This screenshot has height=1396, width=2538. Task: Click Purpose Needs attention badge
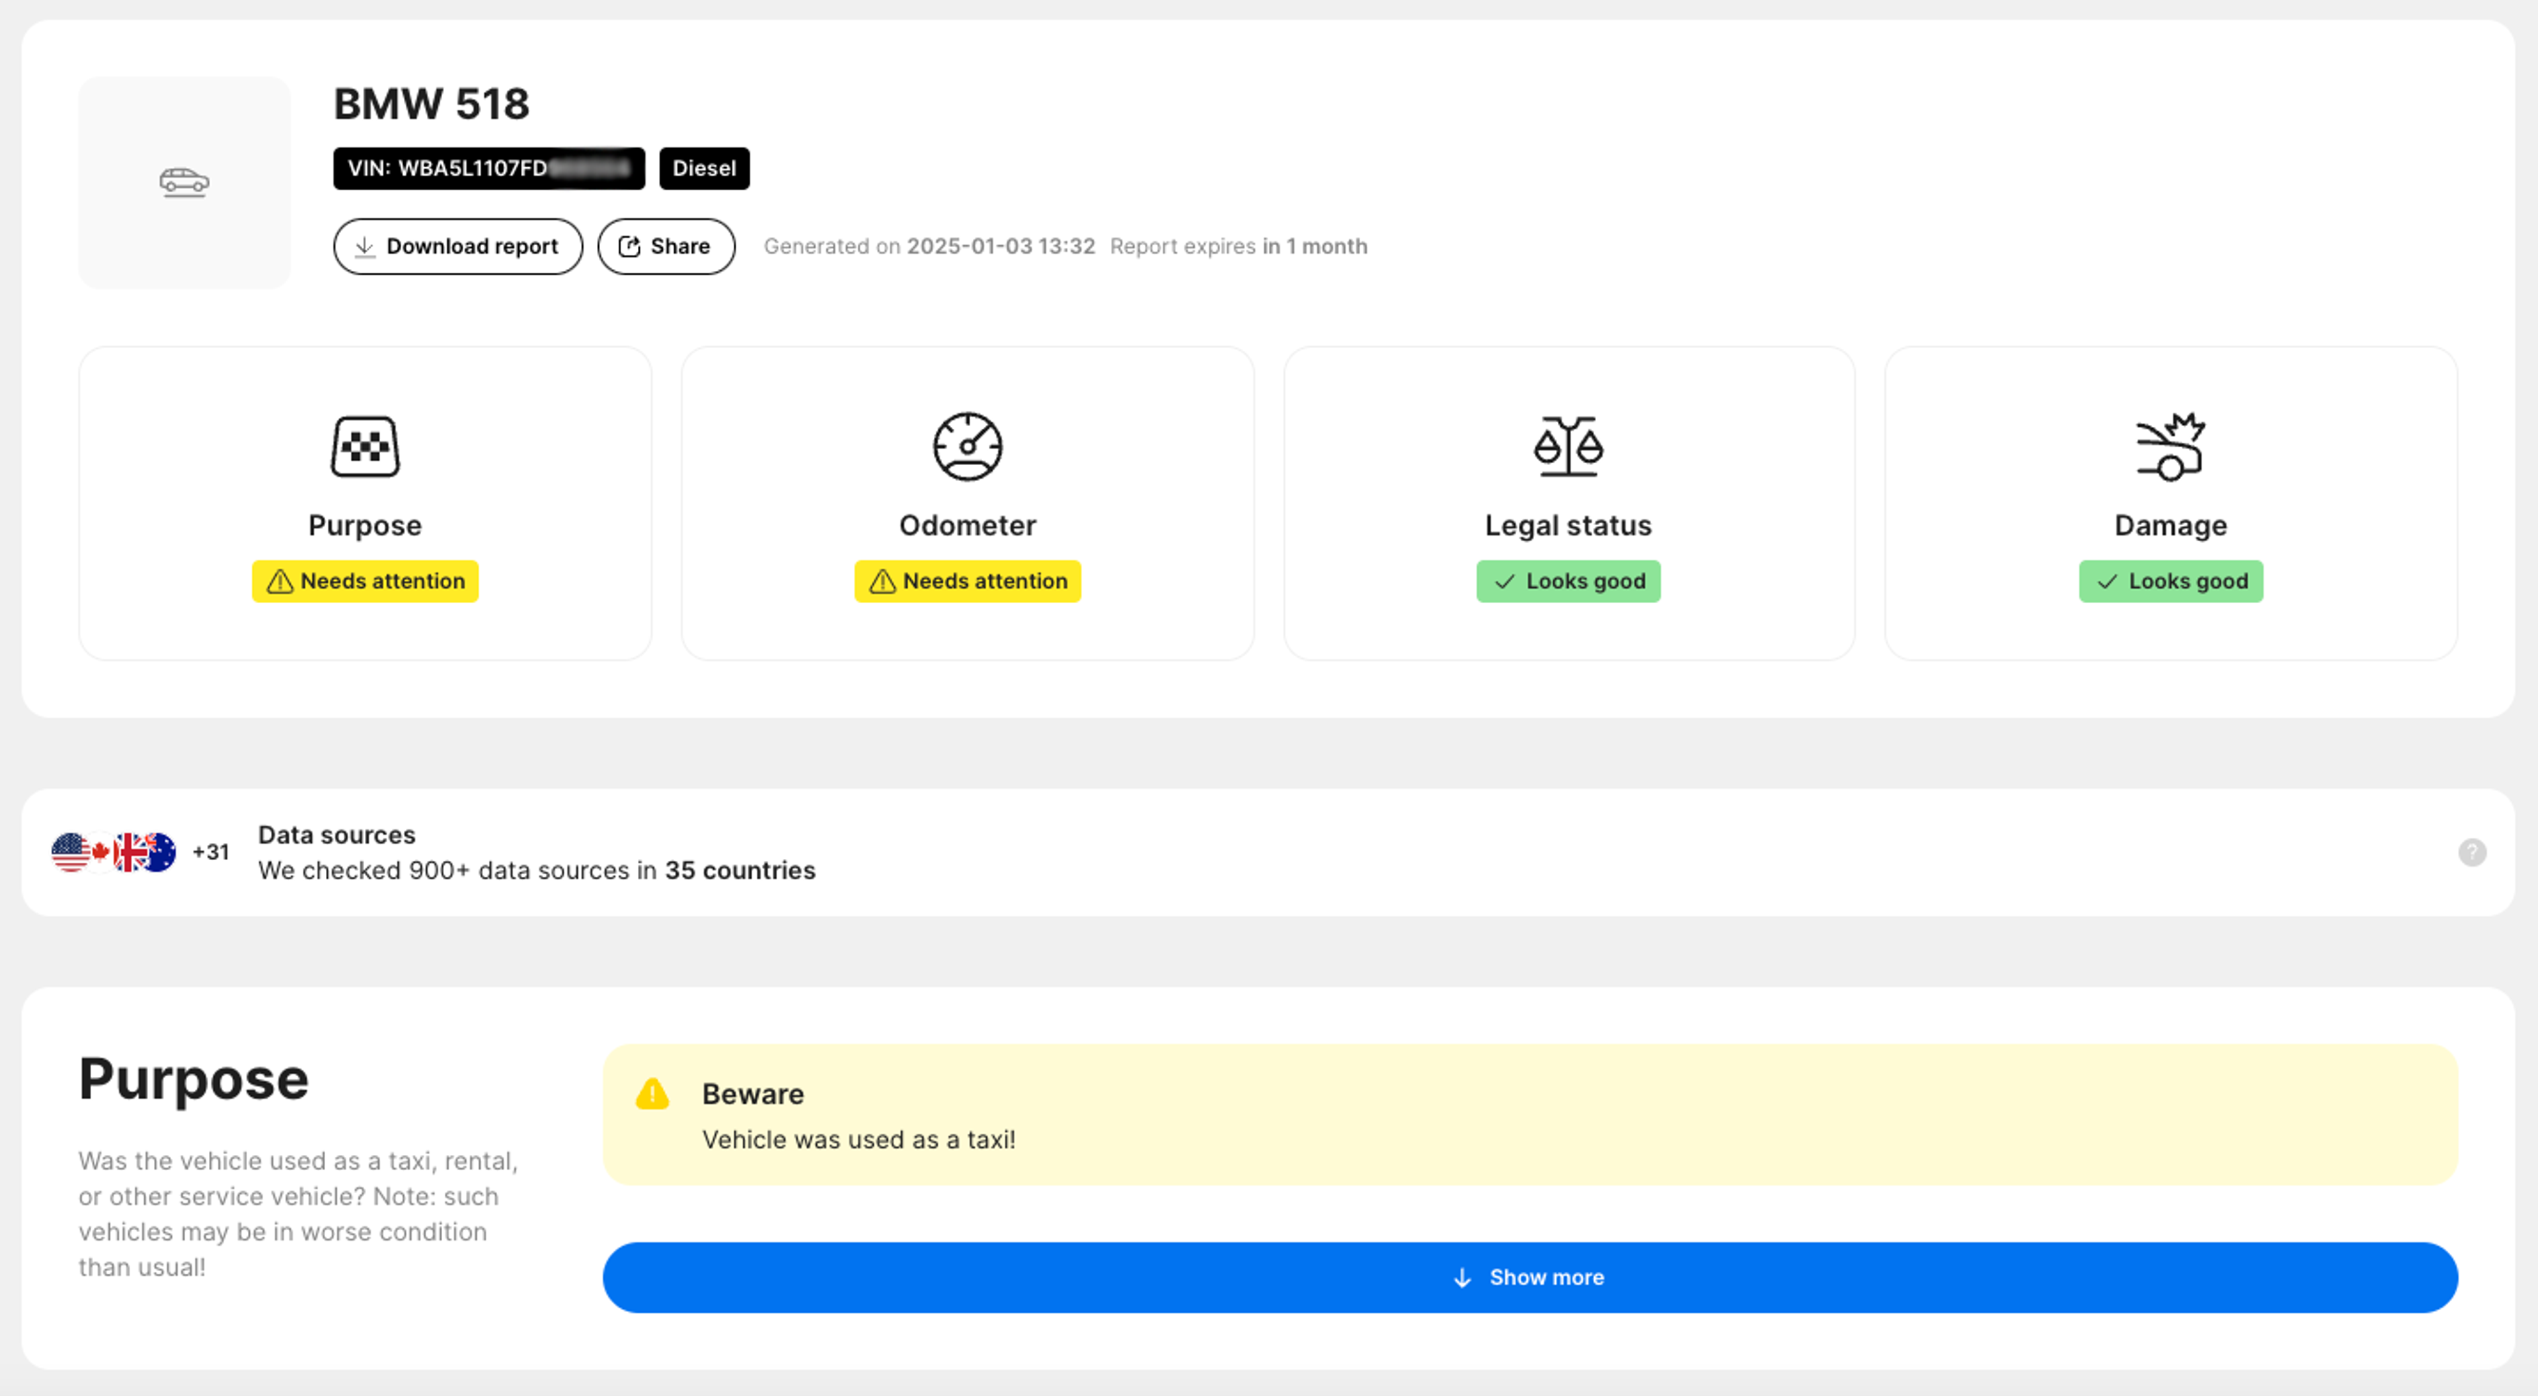[365, 581]
